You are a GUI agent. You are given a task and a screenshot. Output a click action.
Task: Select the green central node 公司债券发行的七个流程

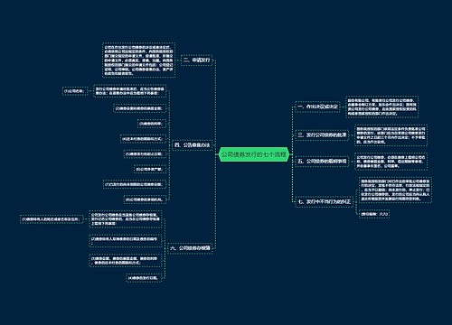(x=254, y=154)
